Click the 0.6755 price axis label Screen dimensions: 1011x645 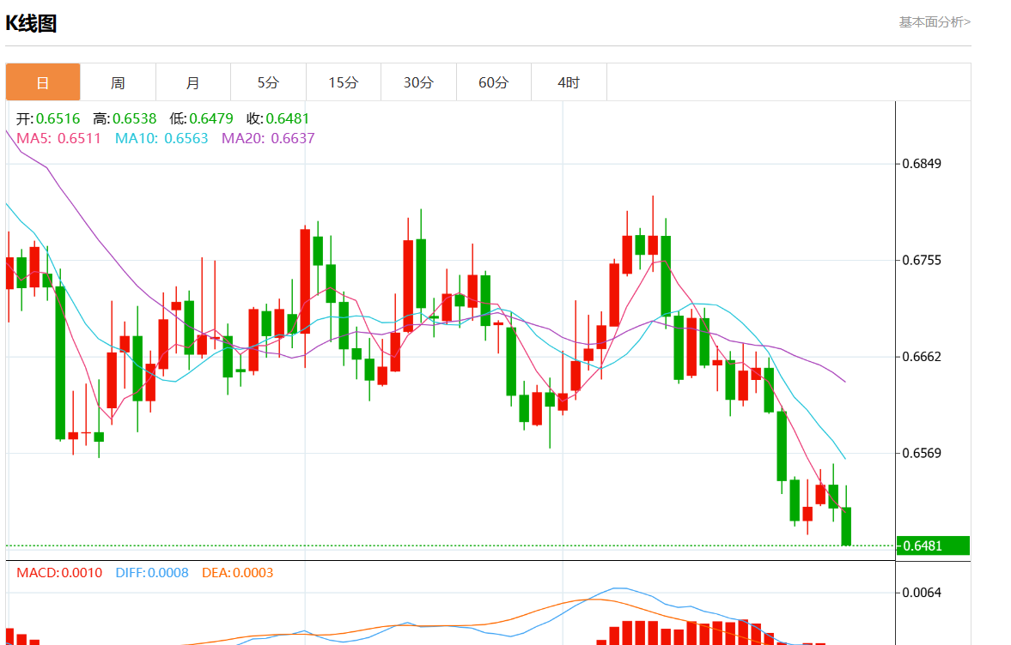pos(922,260)
